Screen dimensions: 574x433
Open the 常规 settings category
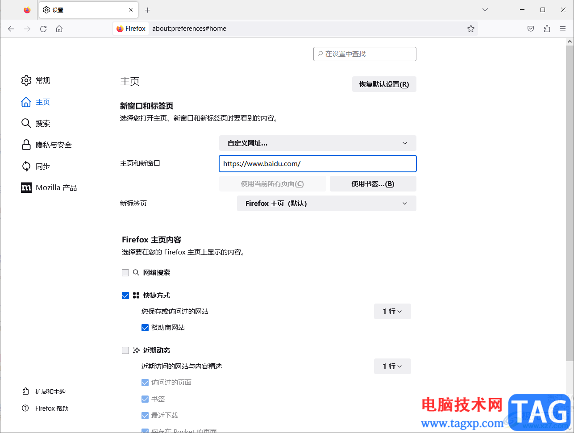36,80
